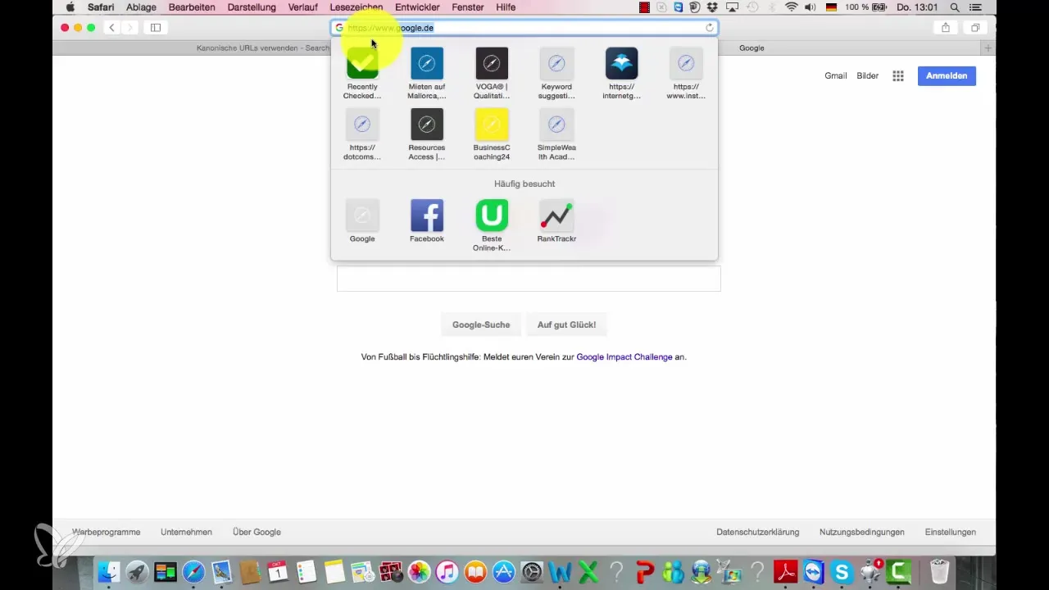Image resolution: width=1049 pixels, height=590 pixels.
Task: Add a new tab with plus button
Action: 988,48
